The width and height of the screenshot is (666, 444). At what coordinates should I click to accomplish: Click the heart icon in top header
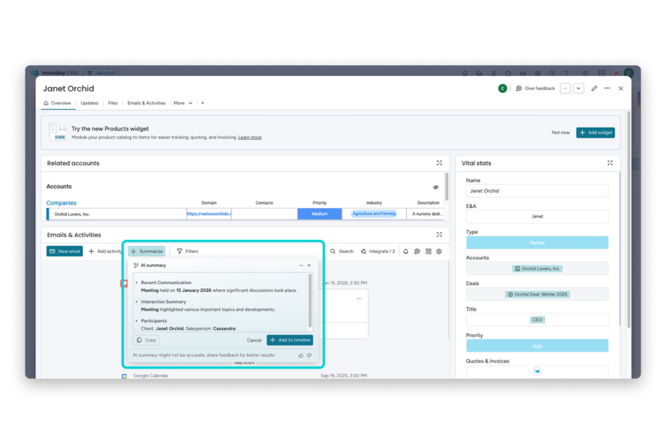tap(585, 73)
